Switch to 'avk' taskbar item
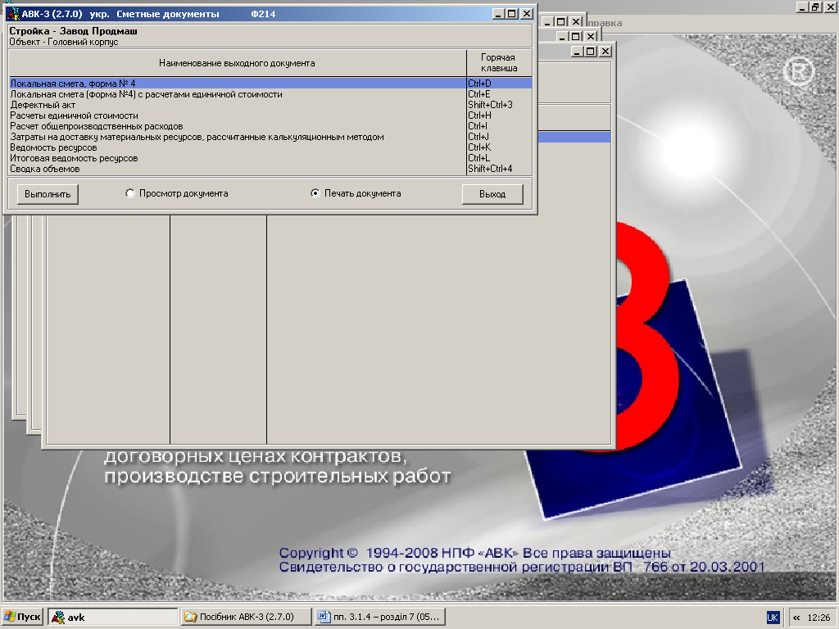The width and height of the screenshot is (839, 629). tap(113, 617)
